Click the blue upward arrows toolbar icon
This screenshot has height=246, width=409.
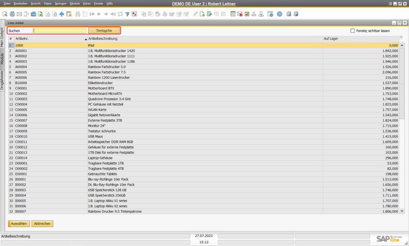click(62, 14)
